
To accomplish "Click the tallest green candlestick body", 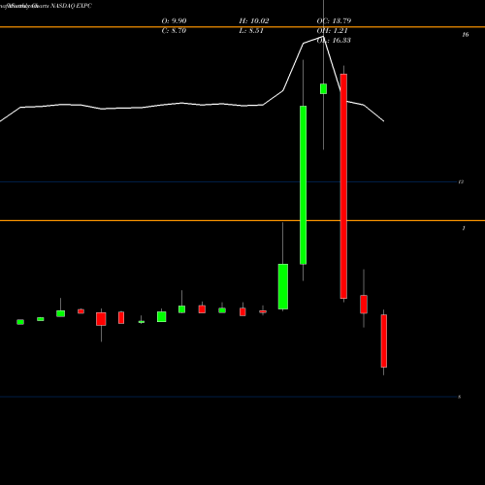I will [303, 185].
